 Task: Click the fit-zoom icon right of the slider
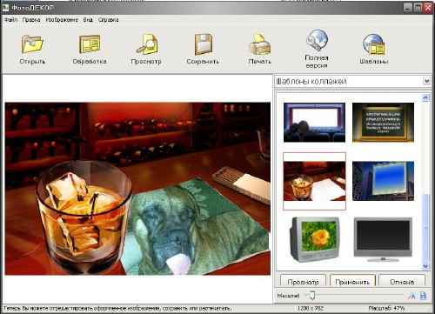(x=412, y=296)
